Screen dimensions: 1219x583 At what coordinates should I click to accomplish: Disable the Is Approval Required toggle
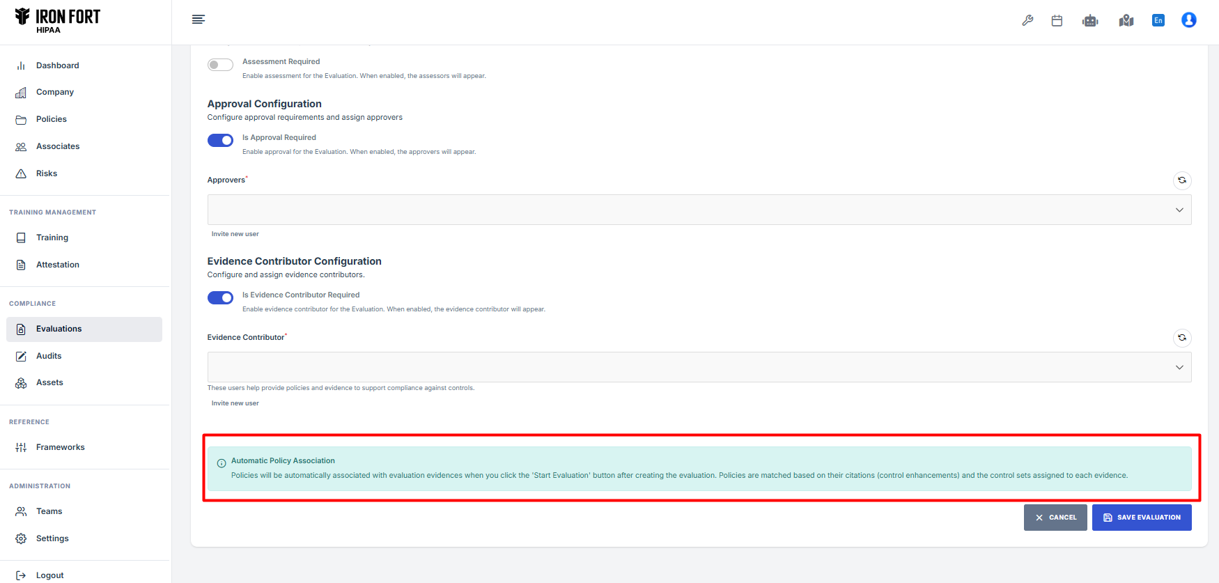tap(220, 141)
